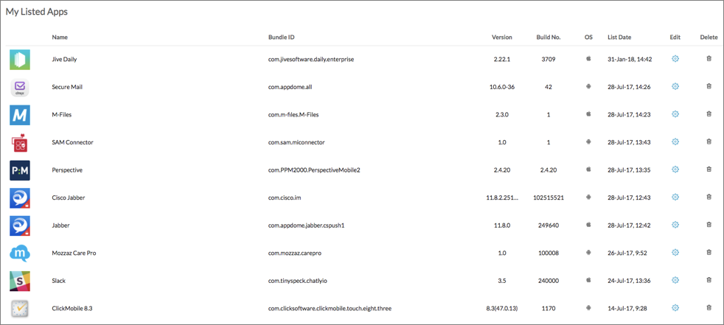
Task: Edit the SAM Connector app listing
Action: click(x=675, y=141)
